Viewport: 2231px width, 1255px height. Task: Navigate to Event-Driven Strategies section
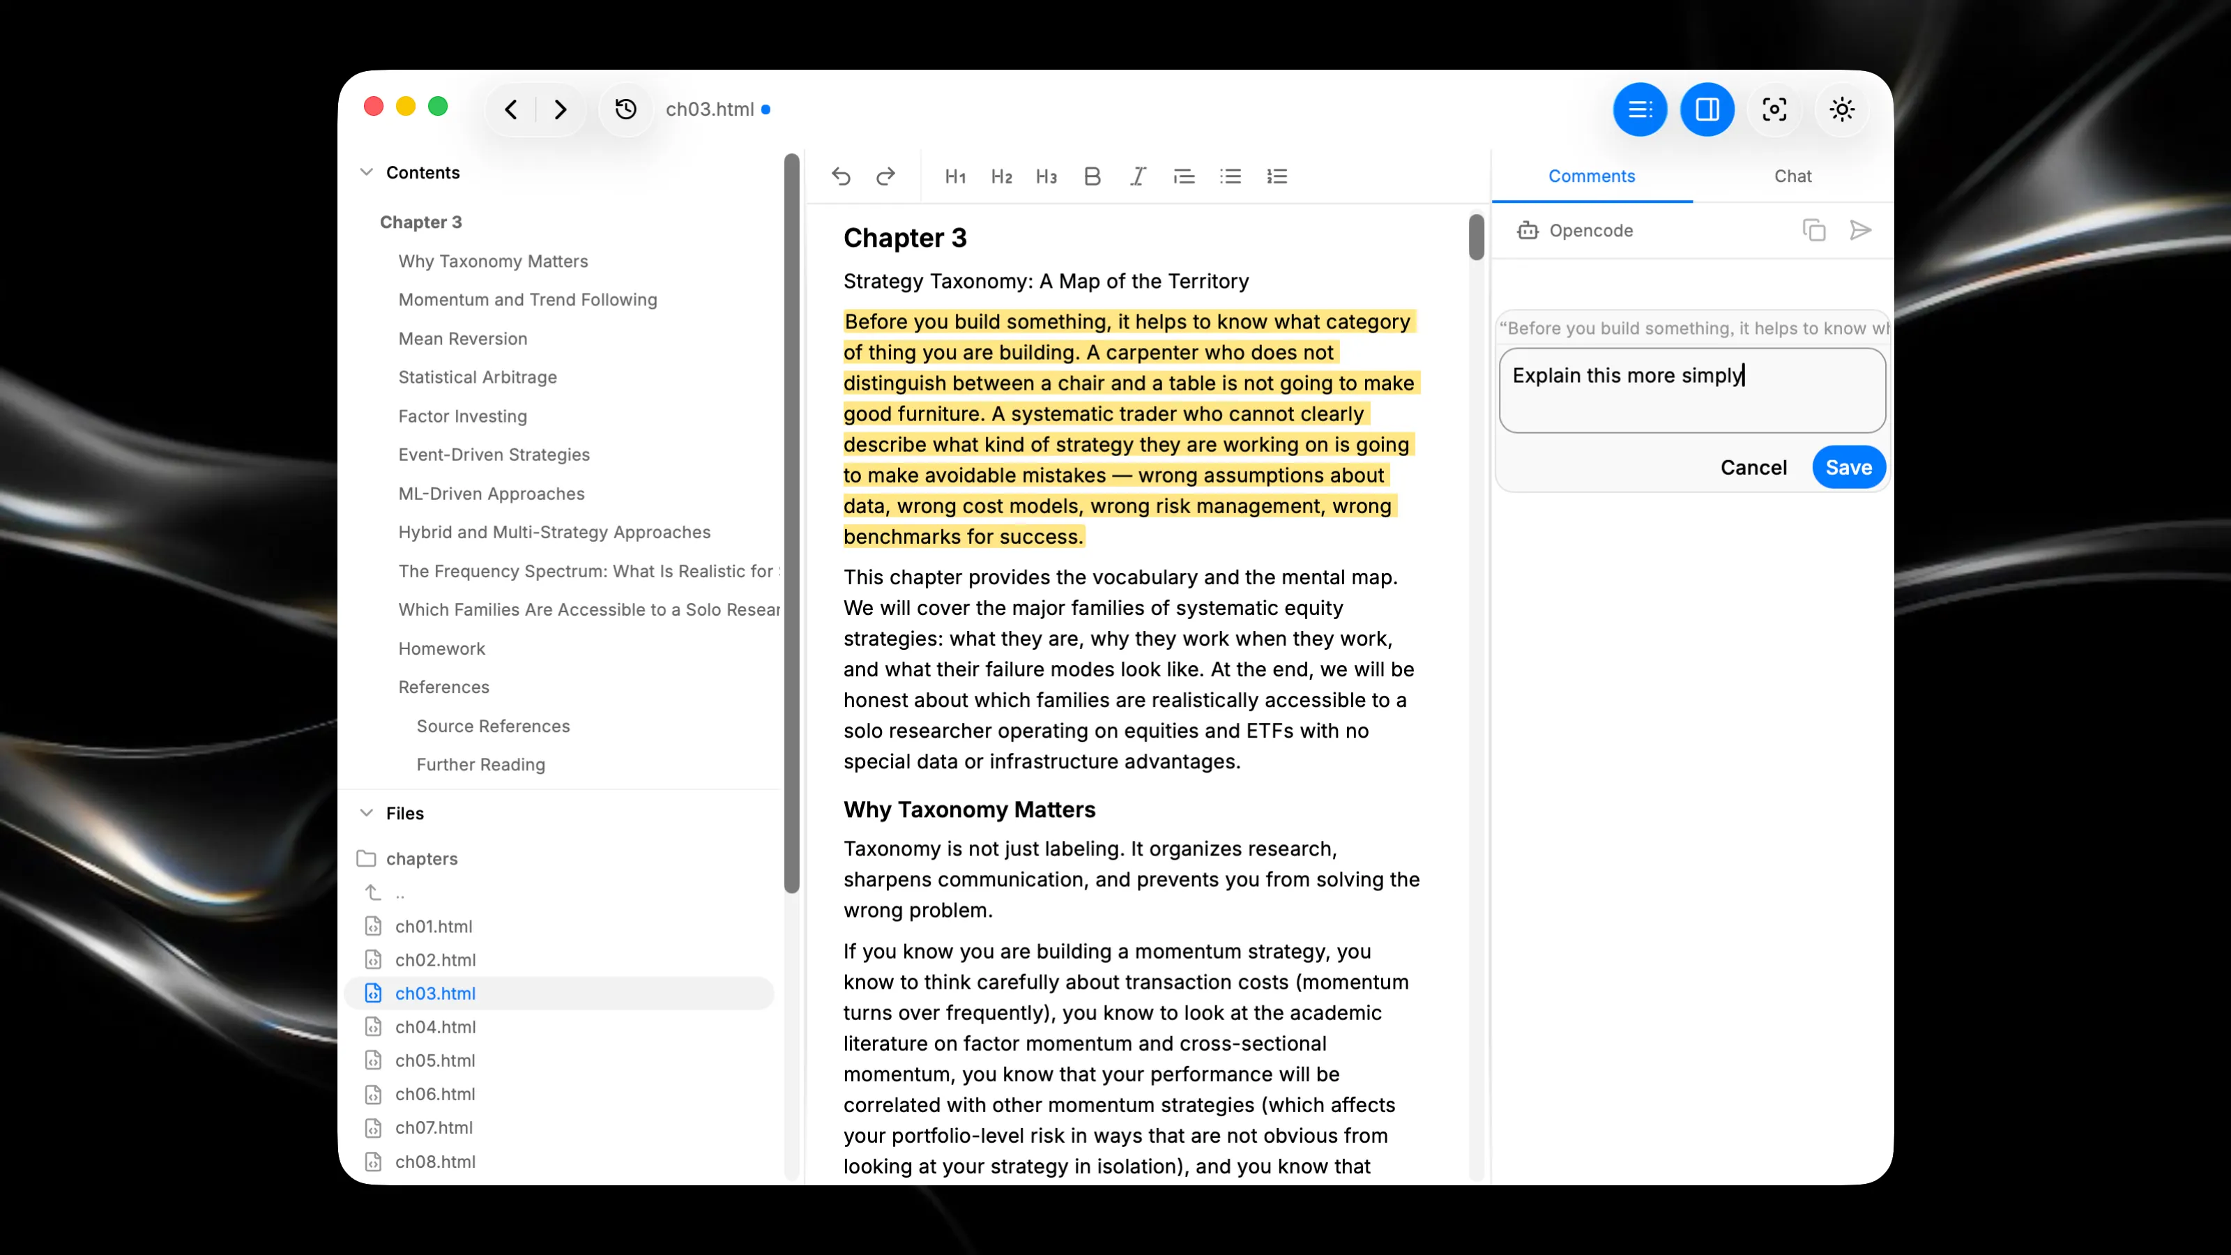494,455
